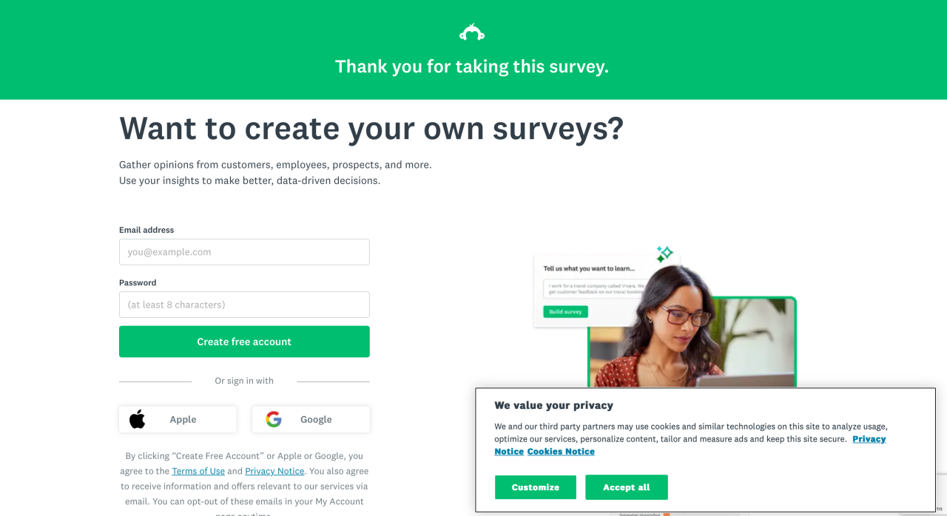Click the SurveyMonkey logo in the green header

472,33
